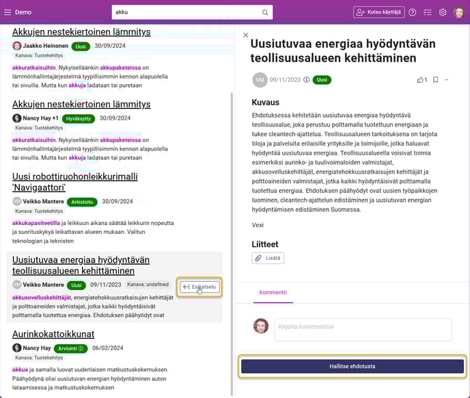This screenshot has width=470, height=398.
Task: Click the Demo title in header
Action: pyautogui.click(x=23, y=12)
